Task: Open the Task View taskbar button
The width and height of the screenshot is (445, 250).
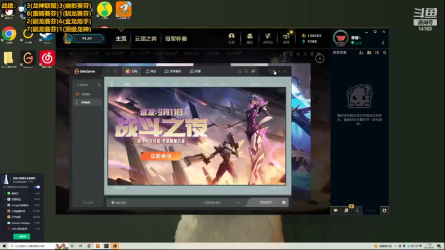Action: pos(81,246)
